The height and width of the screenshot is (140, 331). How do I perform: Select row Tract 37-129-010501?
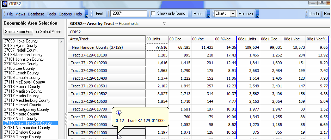click(x=106, y=86)
